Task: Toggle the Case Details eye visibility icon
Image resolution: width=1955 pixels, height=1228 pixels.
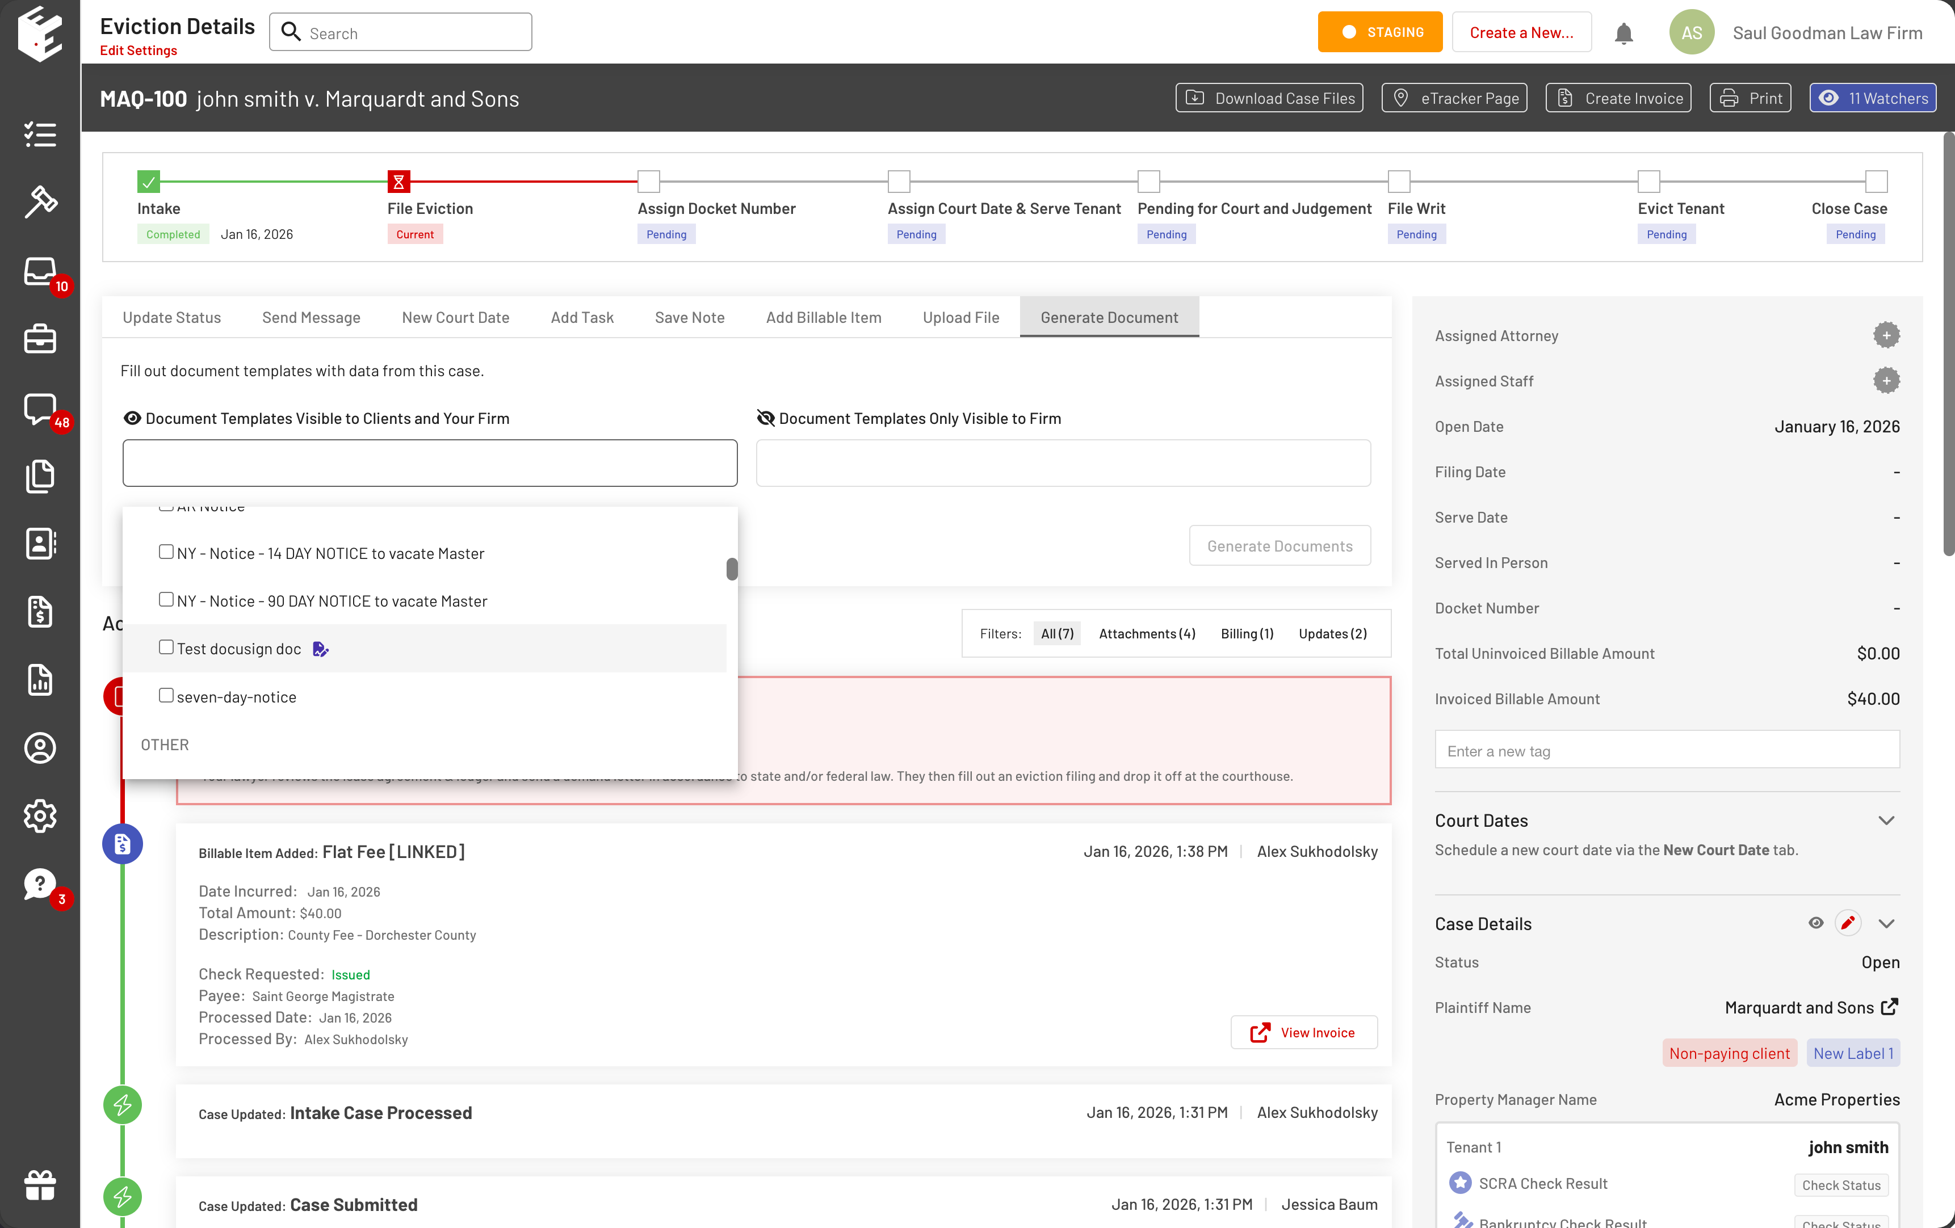Action: [x=1816, y=924]
